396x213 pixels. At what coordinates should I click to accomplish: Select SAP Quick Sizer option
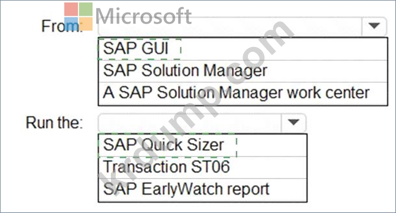click(x=203, y=145)
